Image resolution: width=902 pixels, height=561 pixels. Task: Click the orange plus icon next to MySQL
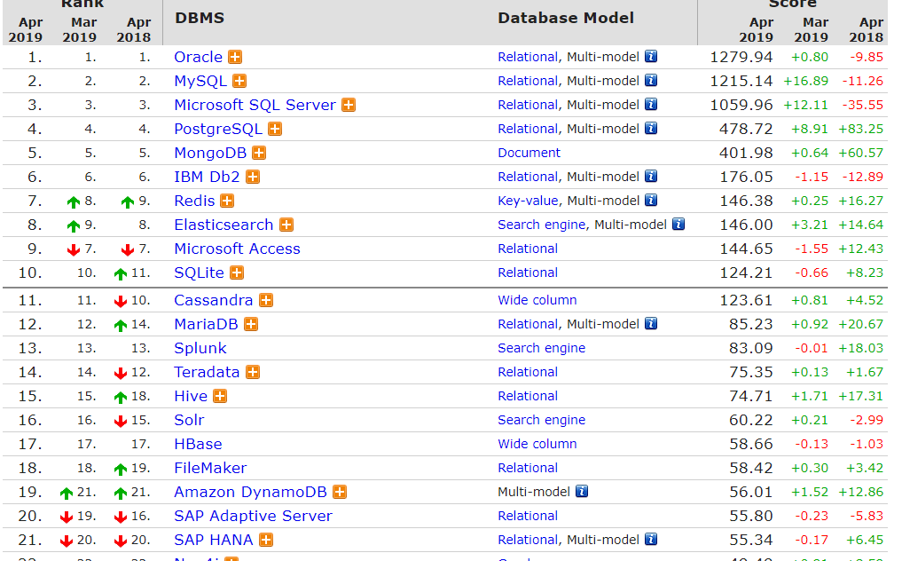click(x=239, y=81)
